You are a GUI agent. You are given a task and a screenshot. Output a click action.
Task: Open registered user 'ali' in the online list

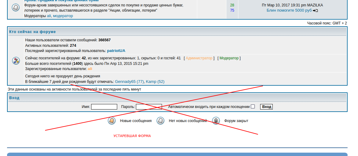click(x=90, y=69)
